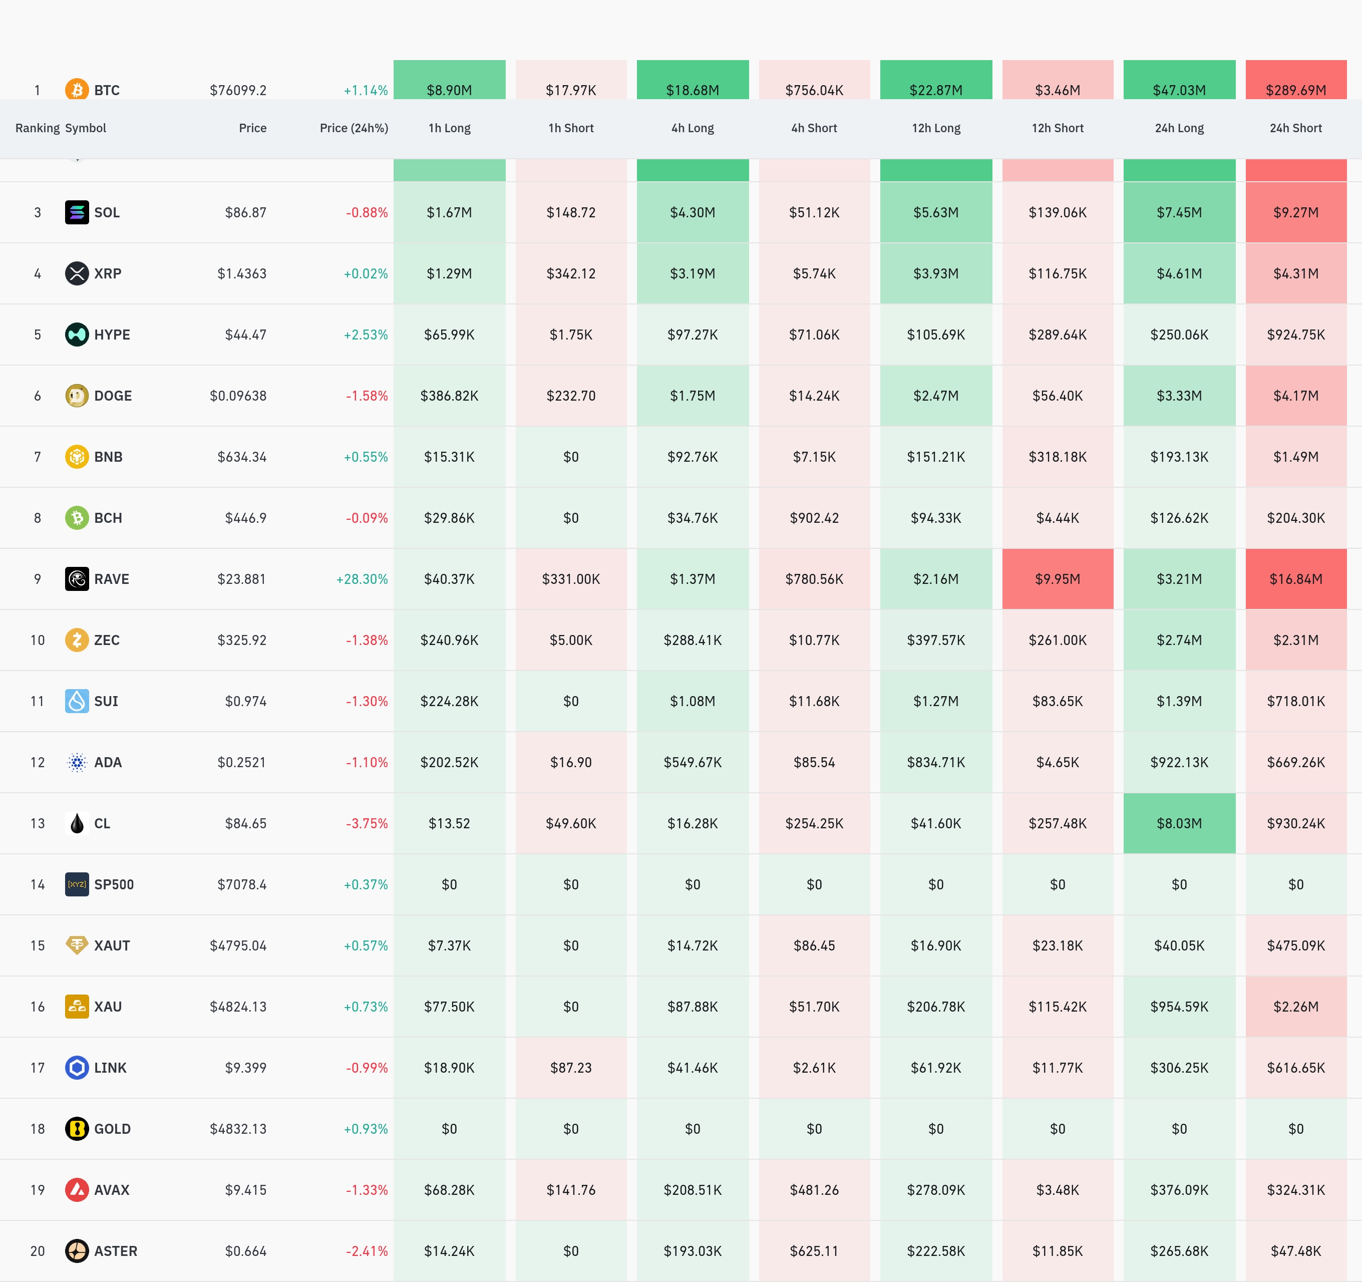Open the ASTER symbol link

tap(115, 1251)
